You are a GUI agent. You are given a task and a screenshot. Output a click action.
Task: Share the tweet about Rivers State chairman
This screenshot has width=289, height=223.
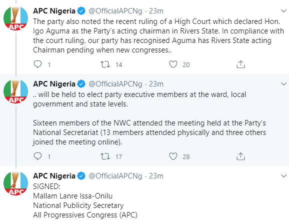coord(240,64)
